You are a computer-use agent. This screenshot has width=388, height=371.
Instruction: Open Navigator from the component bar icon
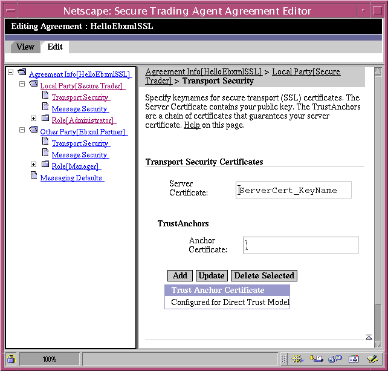tap(298, 359)
